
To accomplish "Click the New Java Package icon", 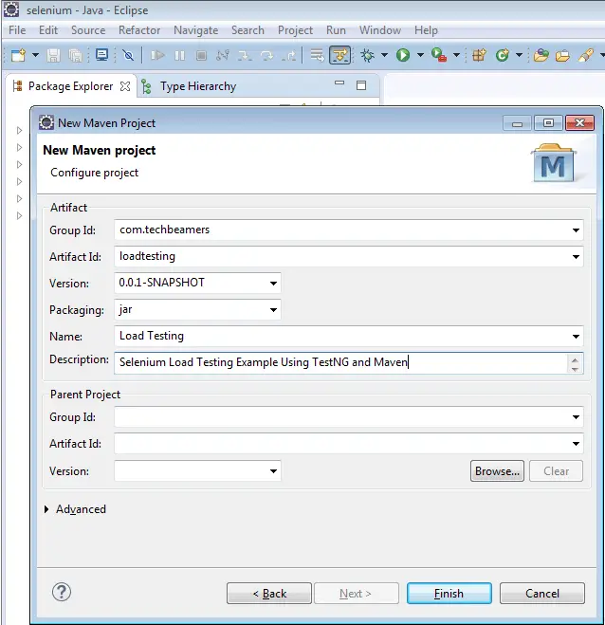I will click(x=479, y=56).
